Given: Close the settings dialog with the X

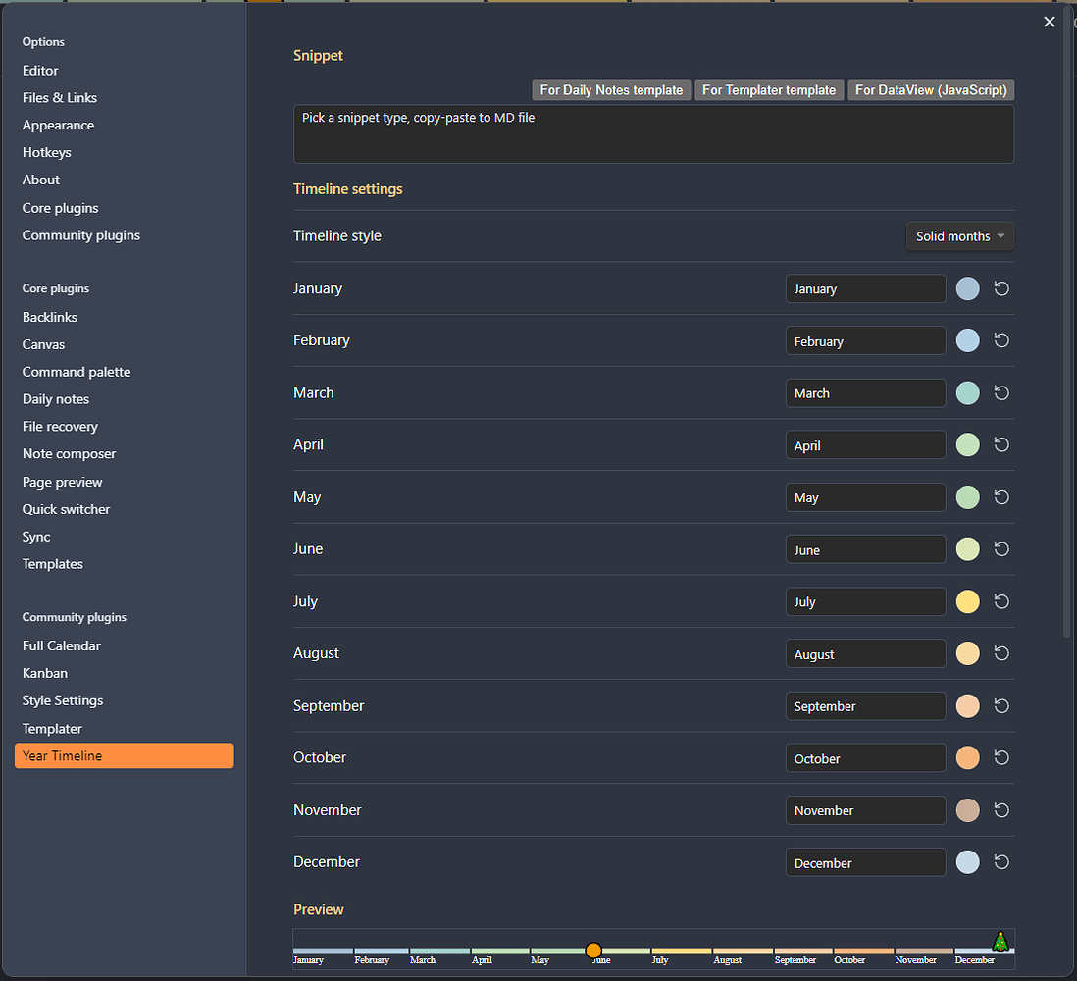Looking at the screenshot, I should point(1050,22).
